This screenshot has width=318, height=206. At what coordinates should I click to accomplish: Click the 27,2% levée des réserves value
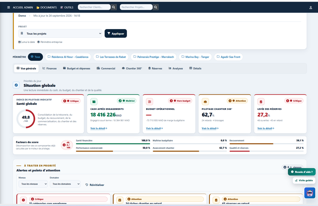264,115
